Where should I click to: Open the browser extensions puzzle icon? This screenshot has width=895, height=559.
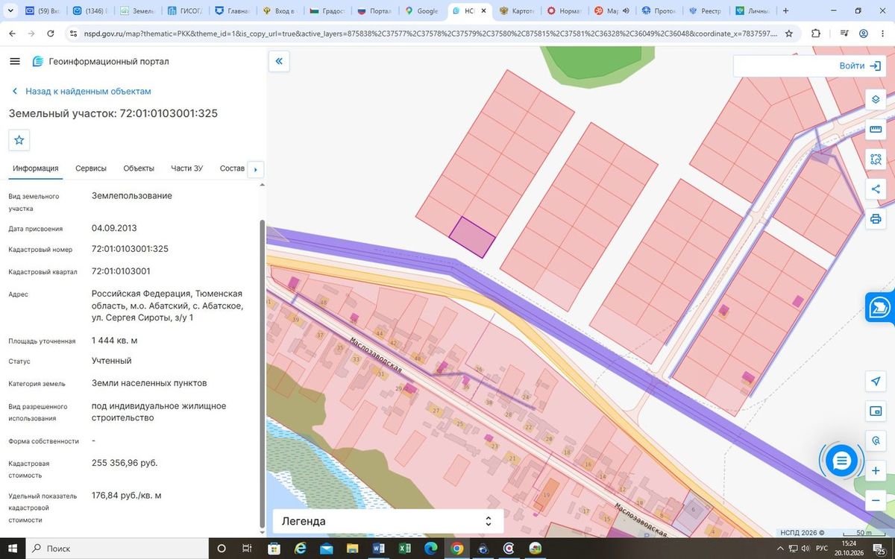coord(815,34)
